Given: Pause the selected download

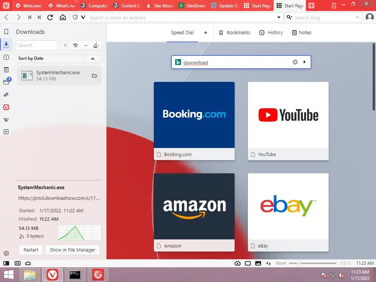Looking at the screenshot, I should (65, 45).
